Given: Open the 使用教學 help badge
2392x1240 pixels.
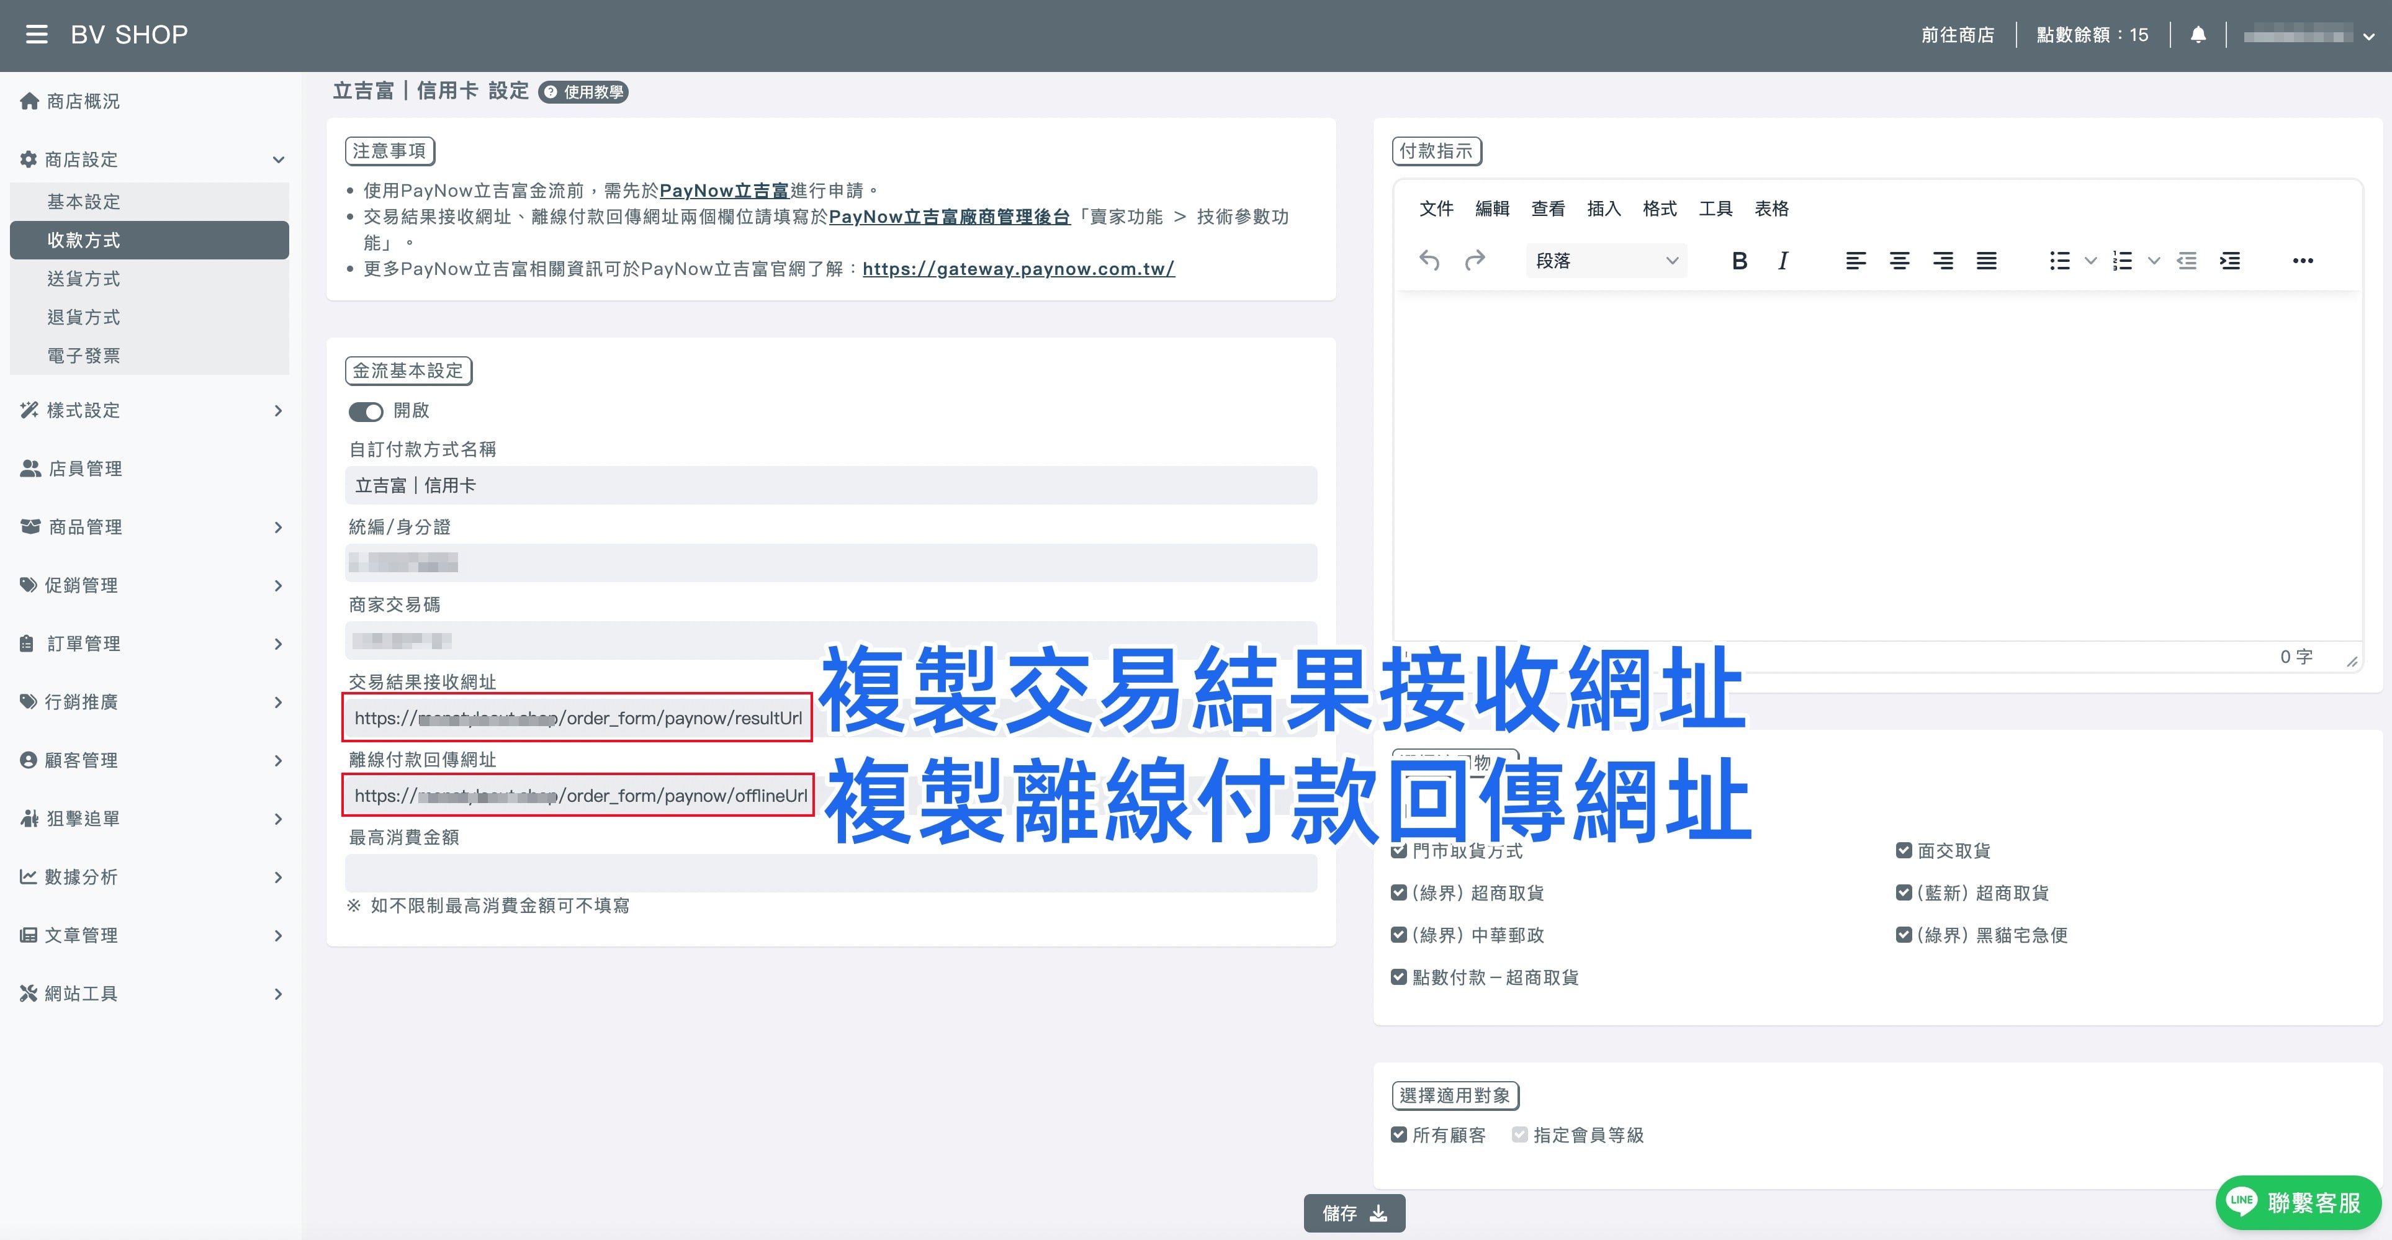Looking at the screenshot, I should [x=584, y=92].
